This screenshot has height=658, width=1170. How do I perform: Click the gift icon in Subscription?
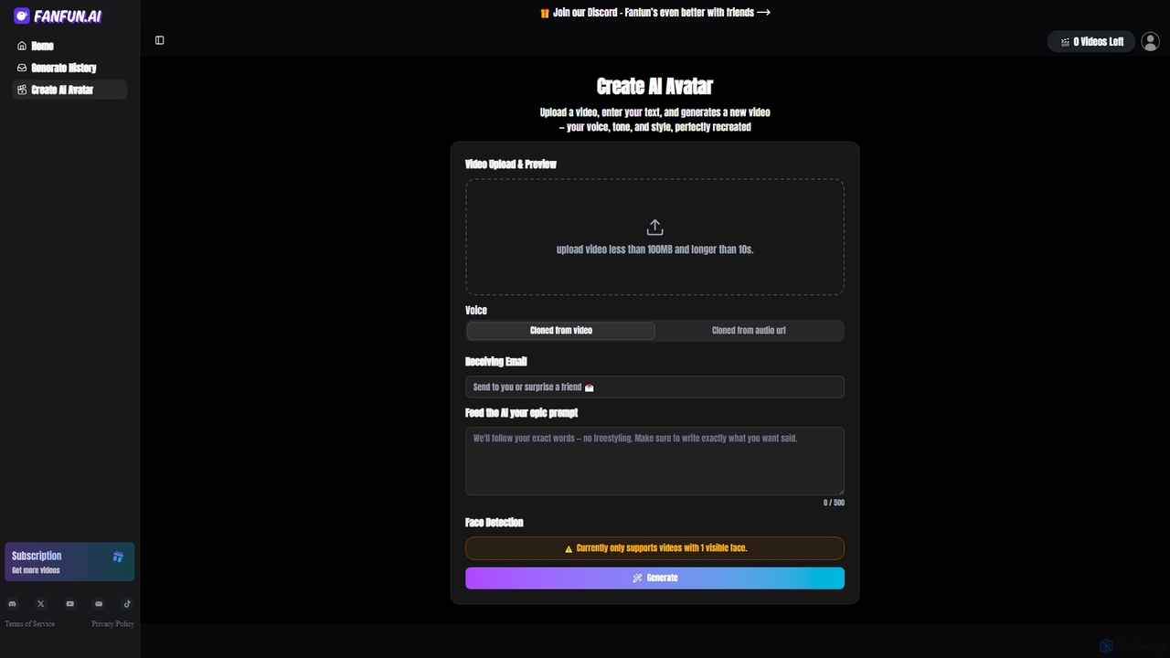(118, 557)
